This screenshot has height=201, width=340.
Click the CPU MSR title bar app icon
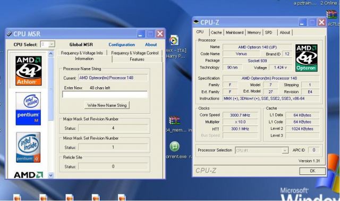[9, 33]
